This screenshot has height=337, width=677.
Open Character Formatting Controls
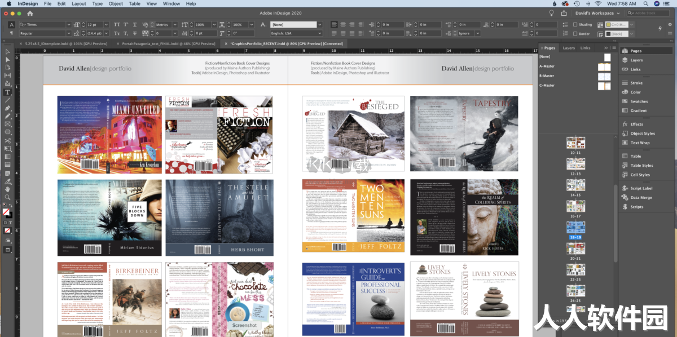[11, 25]
